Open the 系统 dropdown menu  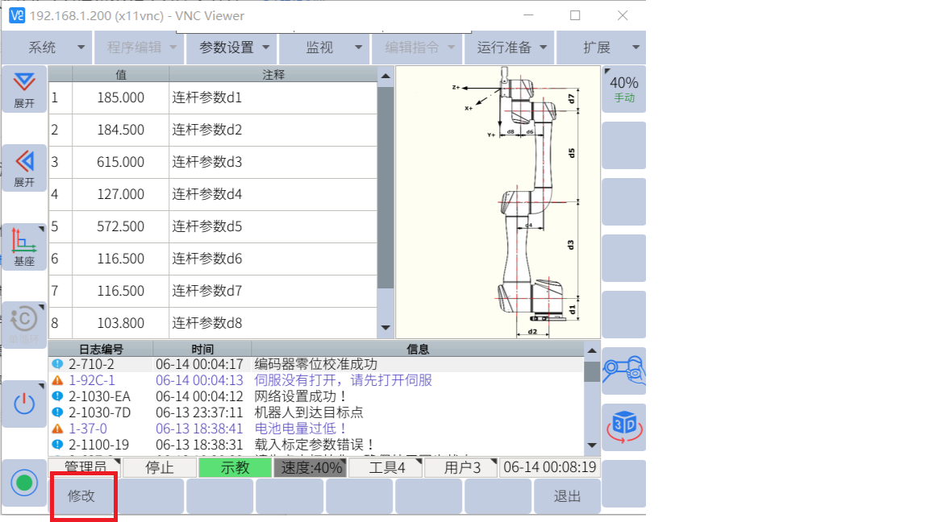[47, 48]
